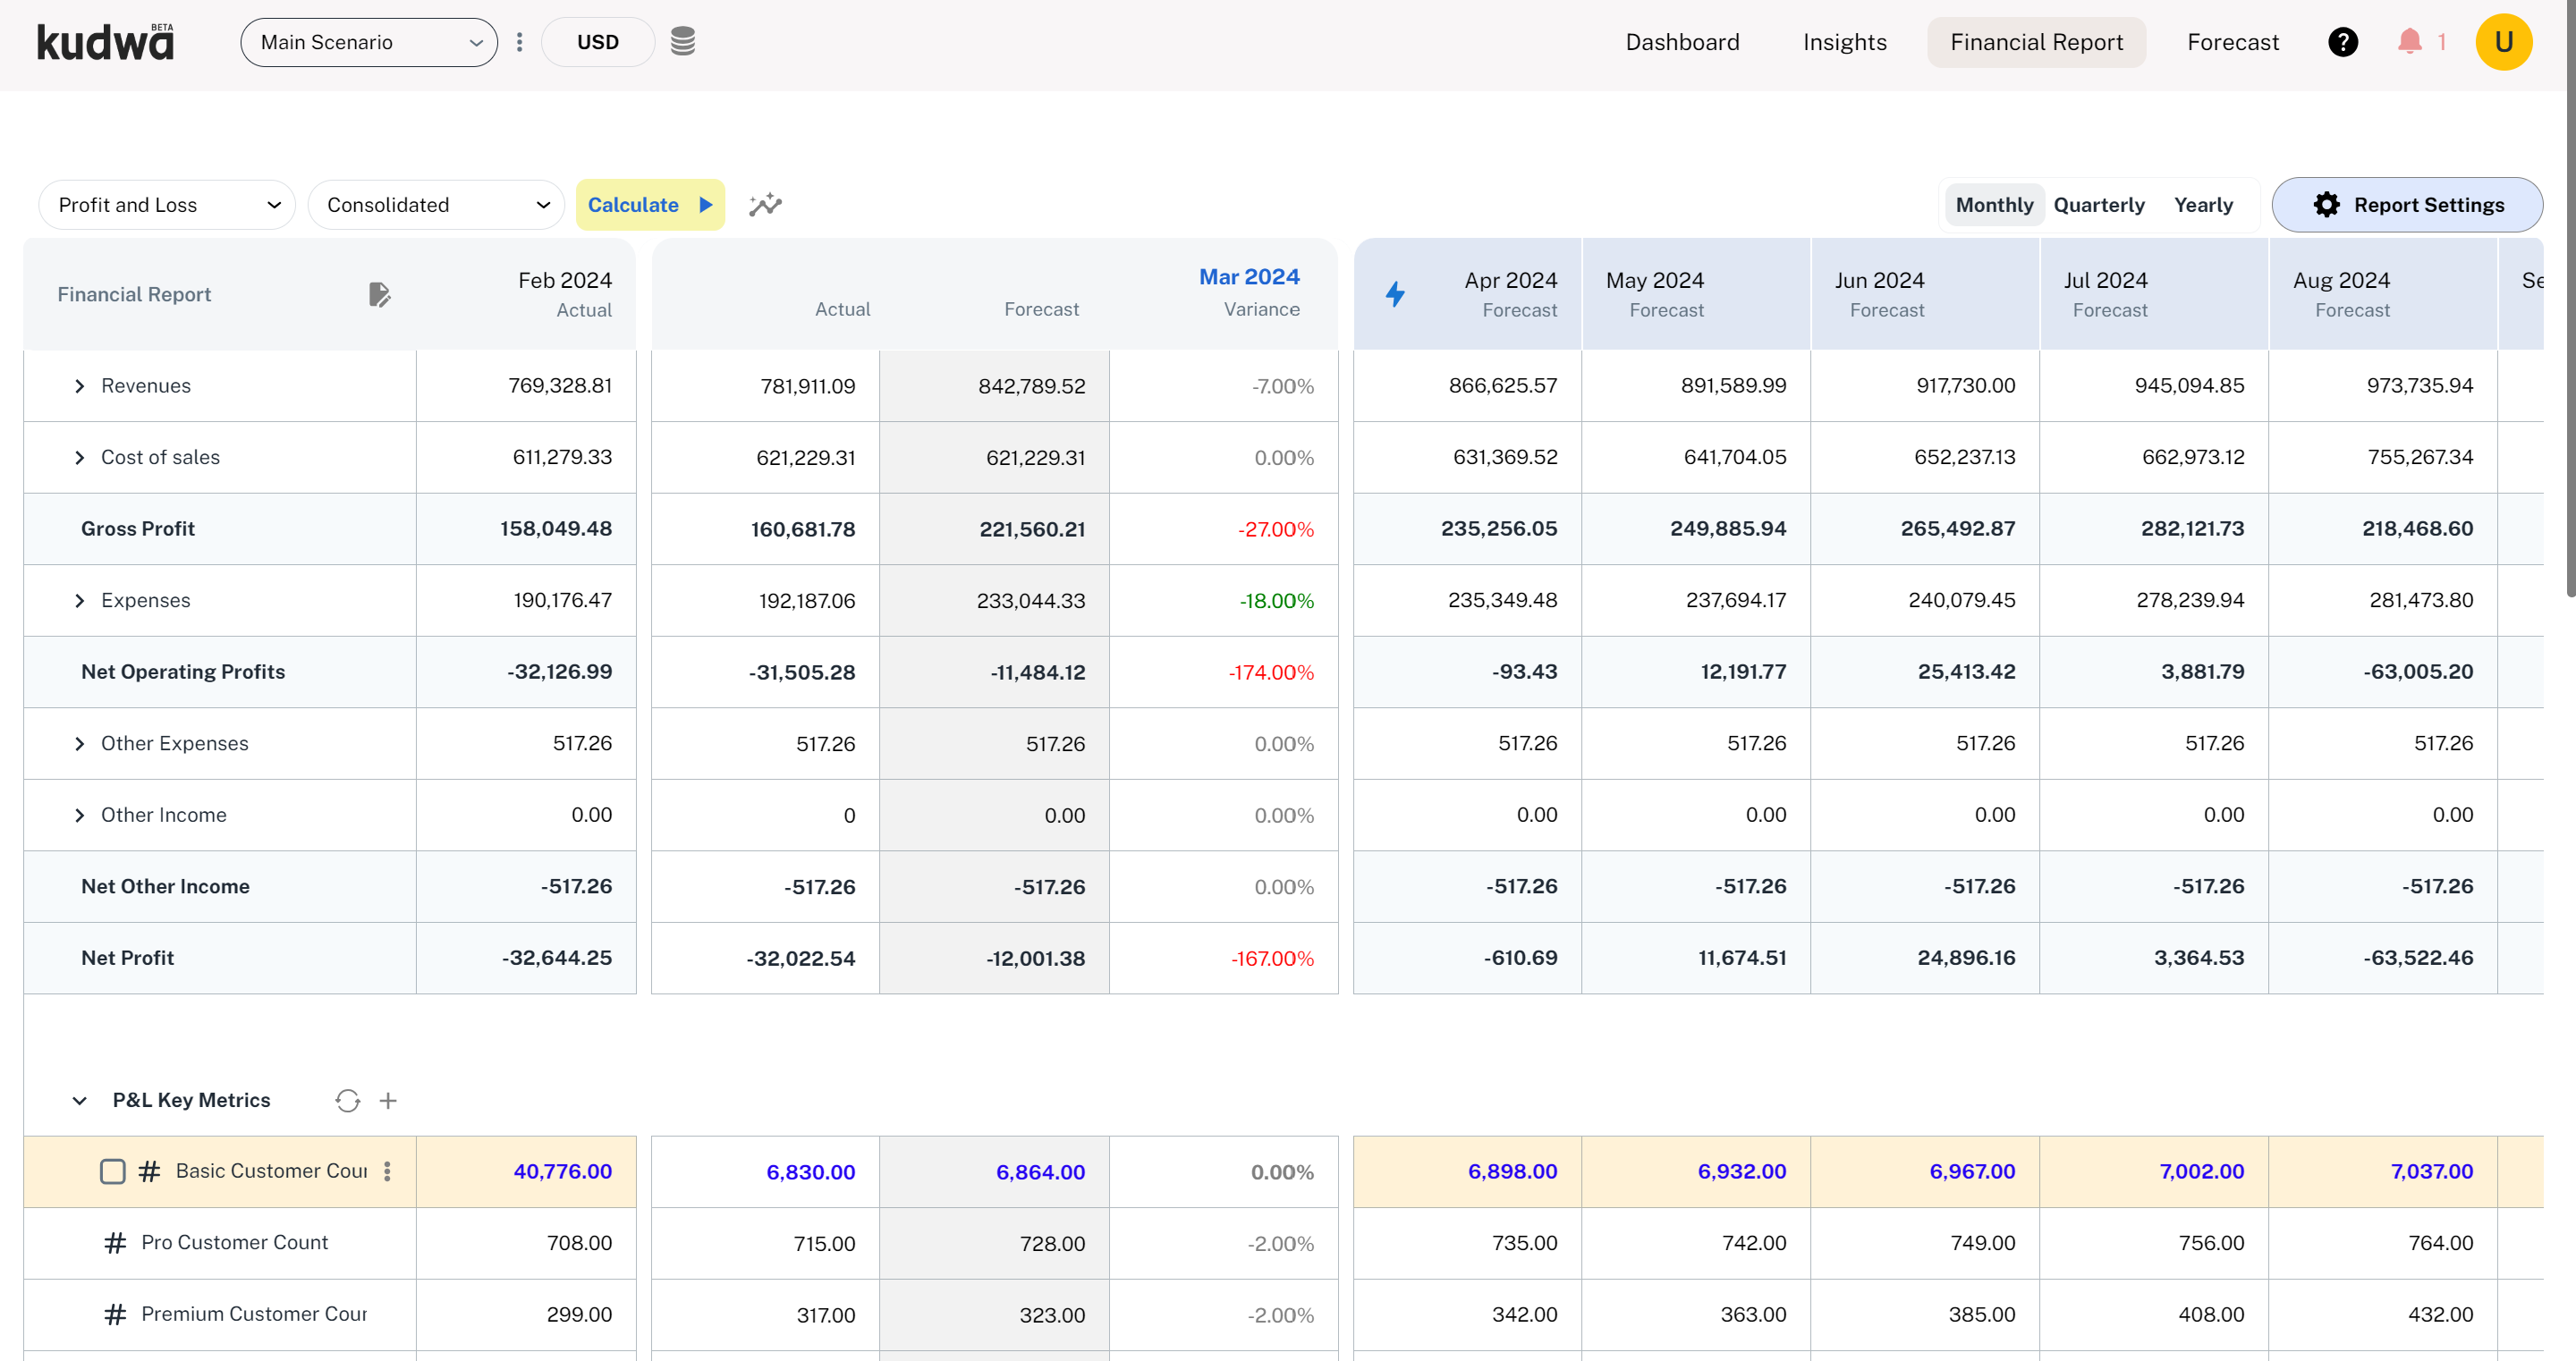Open the Main Scenario dropdown
Screen dimensions: 2576x1361
(x=369, y=42)
